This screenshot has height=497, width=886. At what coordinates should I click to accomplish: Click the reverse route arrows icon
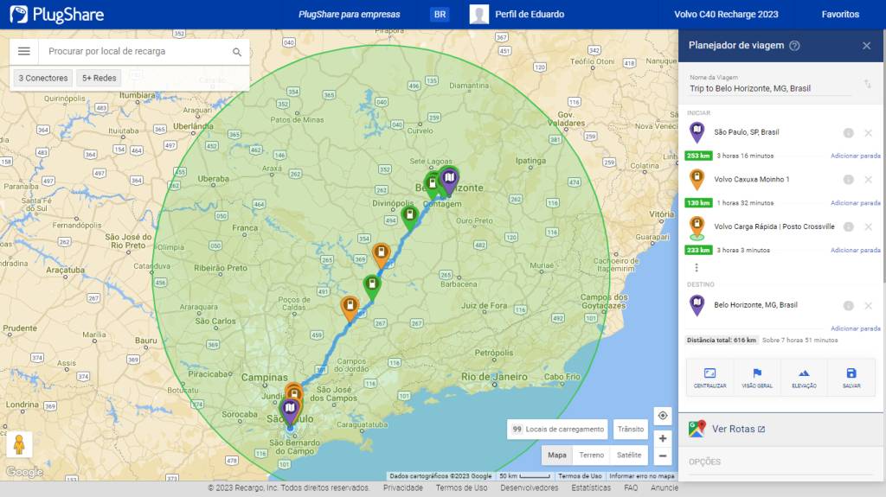tap(867, 84)
